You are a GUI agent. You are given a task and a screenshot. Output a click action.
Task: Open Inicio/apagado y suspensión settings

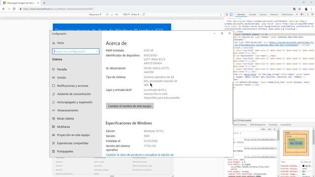tap(75, 102)
